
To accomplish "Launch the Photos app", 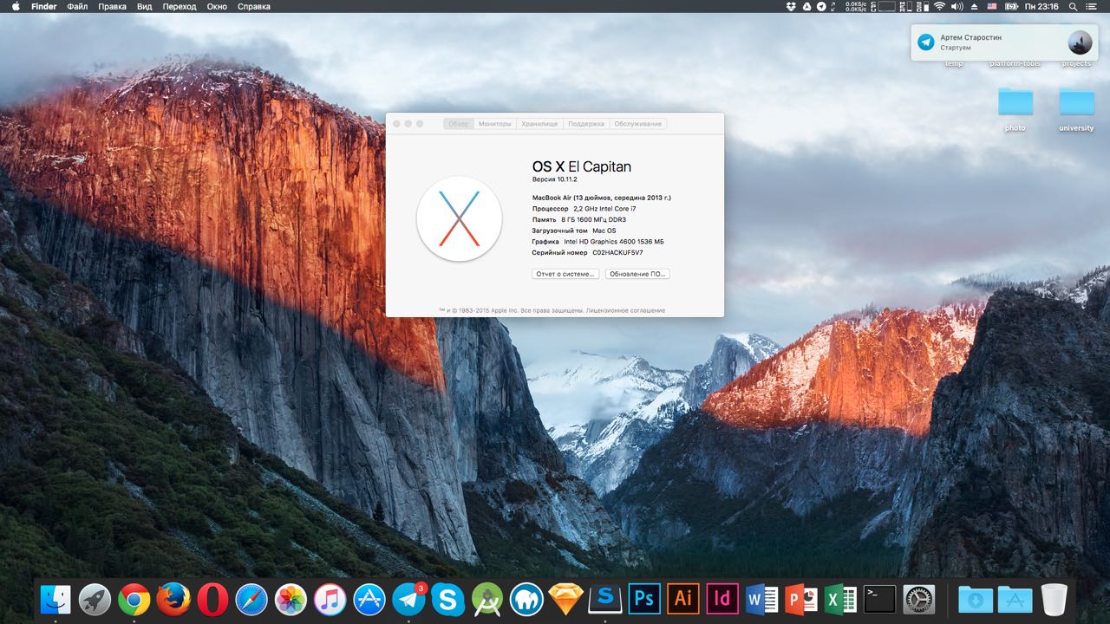I will (x=291, y=599).
